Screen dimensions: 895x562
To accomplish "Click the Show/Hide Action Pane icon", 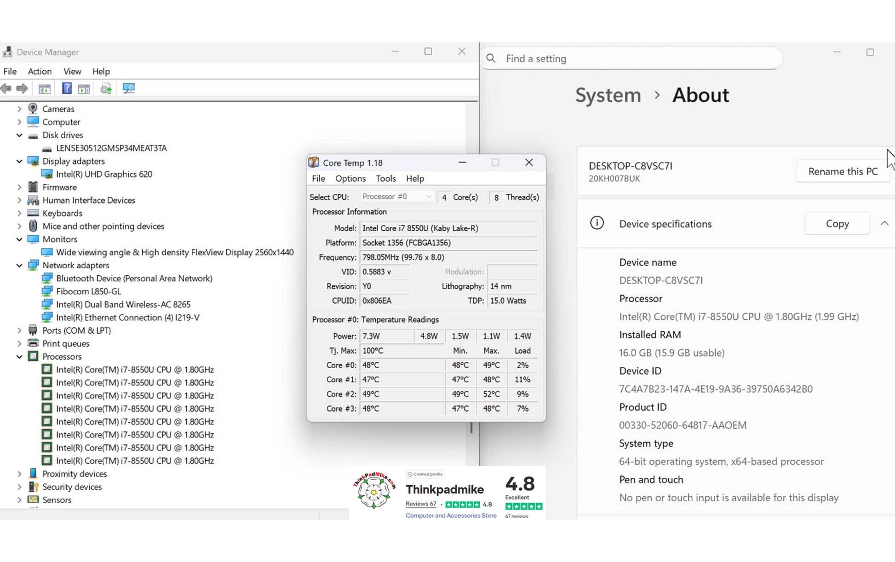I will (x=84, y=88).
